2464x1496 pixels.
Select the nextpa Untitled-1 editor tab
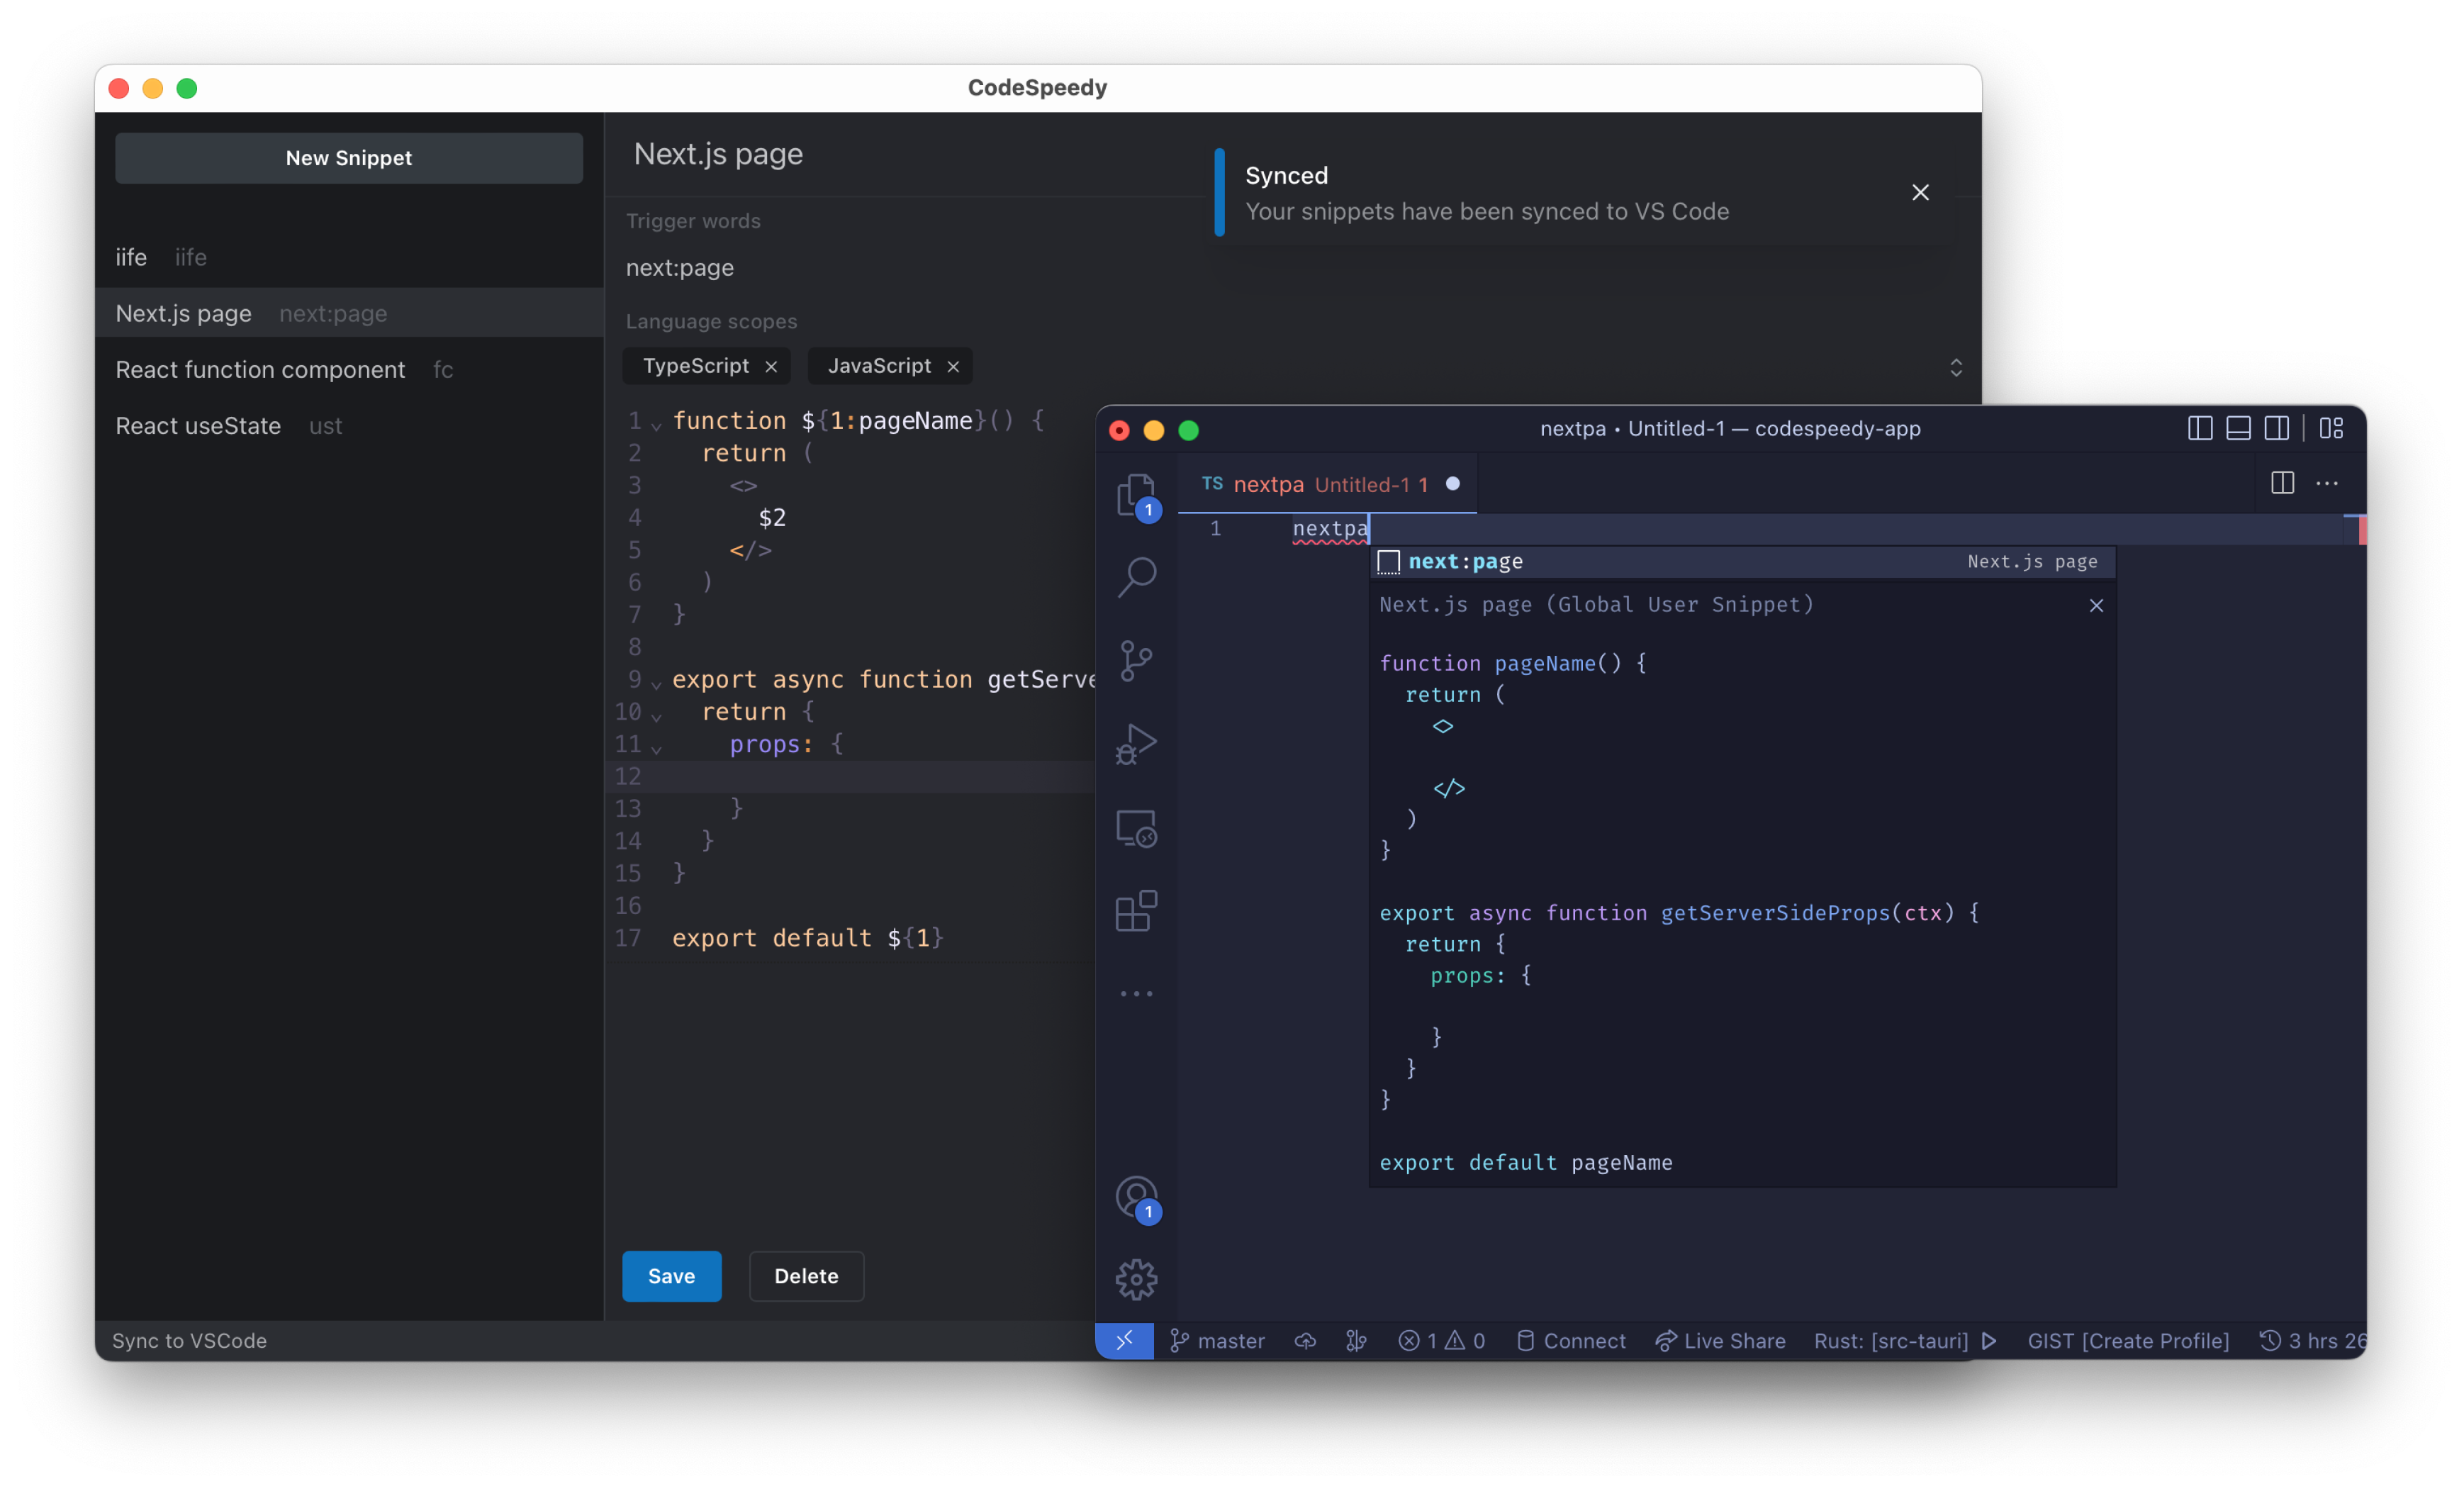1326,484
